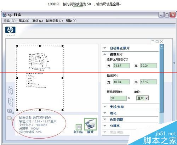Maximize the hp 扫描 window

pyautogui.click(x=167, y=15)
